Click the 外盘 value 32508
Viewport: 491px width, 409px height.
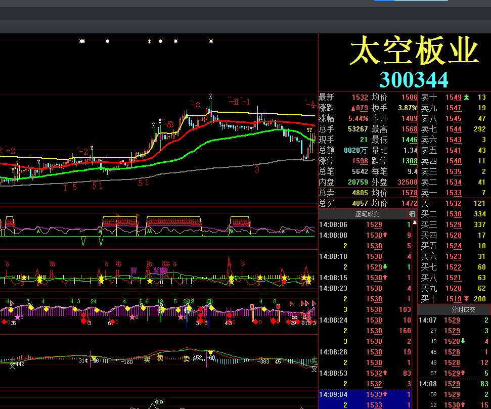click(408, 183)
